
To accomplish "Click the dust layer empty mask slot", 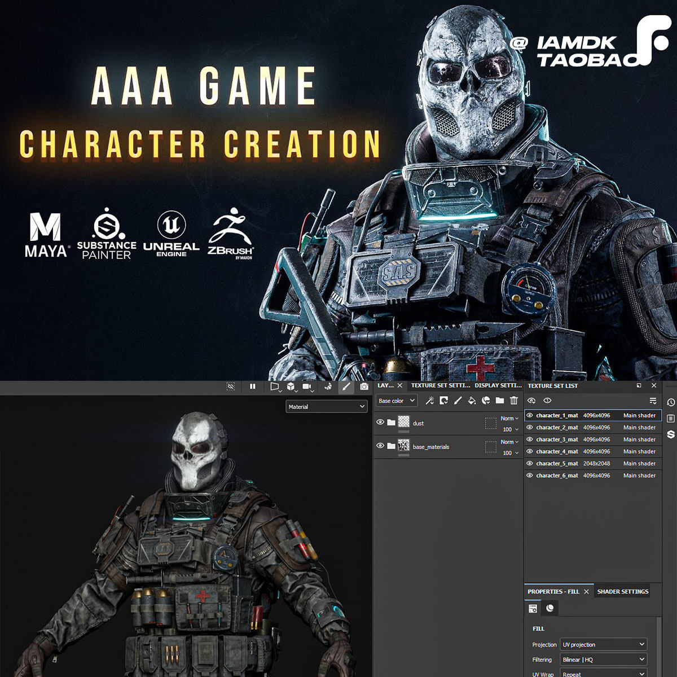I will (491, 423).
